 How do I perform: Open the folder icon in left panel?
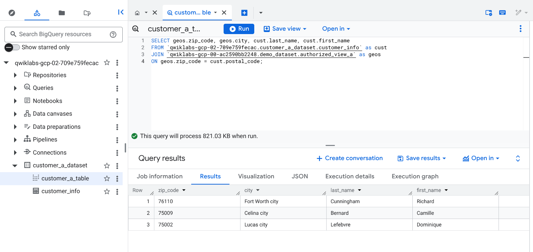pyautogui.click(x=62, y=13)
